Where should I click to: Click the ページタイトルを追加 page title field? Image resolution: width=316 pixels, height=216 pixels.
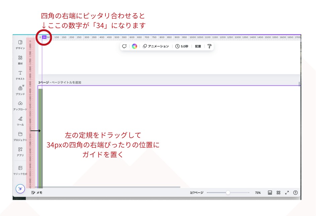point(66,82)
